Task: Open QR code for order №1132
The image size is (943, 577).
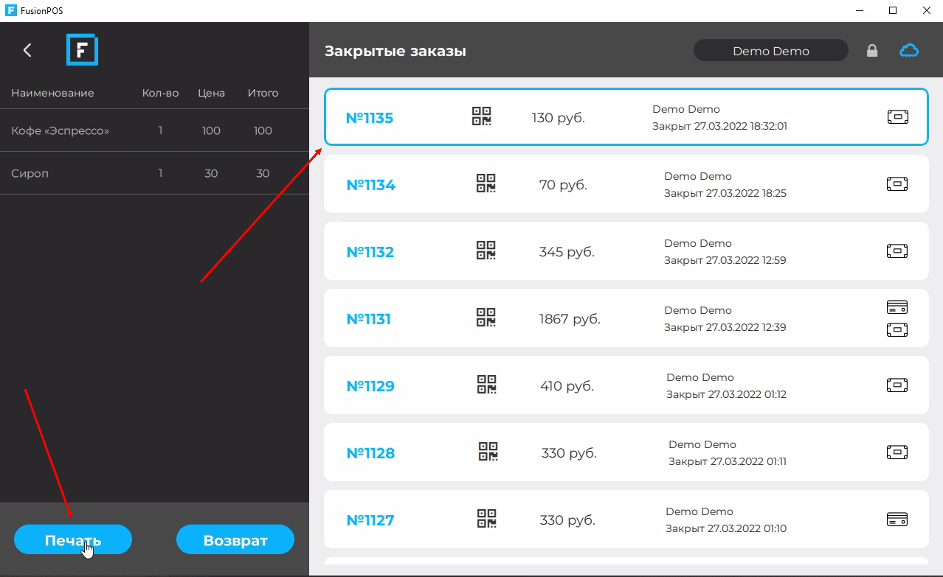Action: pos(486,251)
